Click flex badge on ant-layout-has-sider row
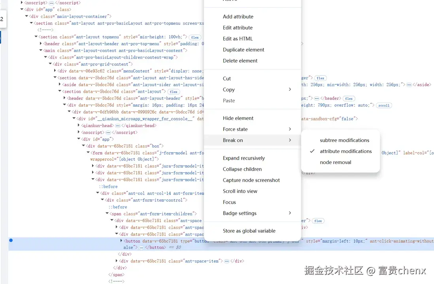Screen dimensions: 434x284 point(321,78)
